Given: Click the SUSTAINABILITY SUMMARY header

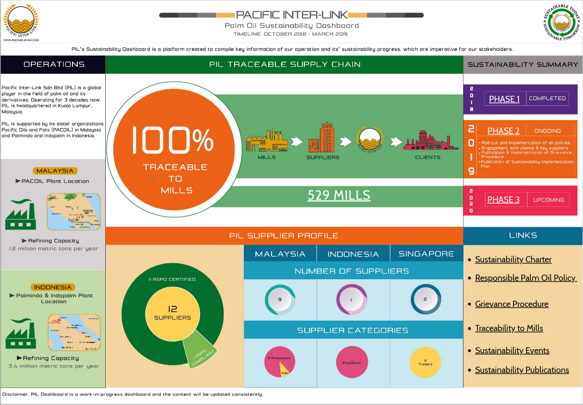Looking at the screenshot, I should (x=523, y=64).
